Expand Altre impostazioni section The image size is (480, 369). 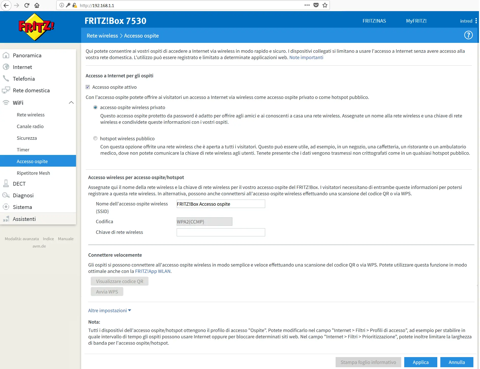point(110,310)
